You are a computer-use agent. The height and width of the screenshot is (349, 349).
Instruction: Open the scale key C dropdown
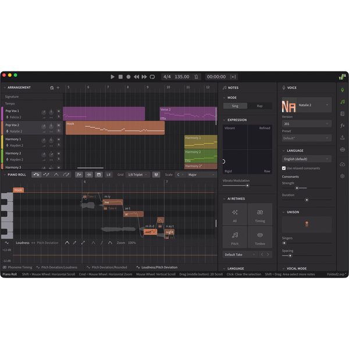point(180,174)
